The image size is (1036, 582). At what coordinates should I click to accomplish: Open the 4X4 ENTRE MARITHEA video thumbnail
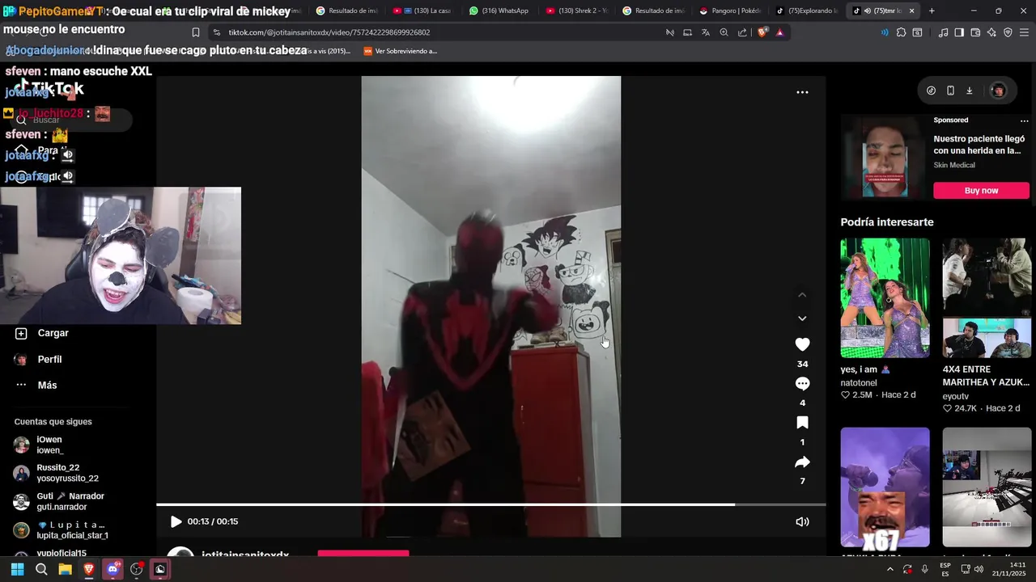987,297
